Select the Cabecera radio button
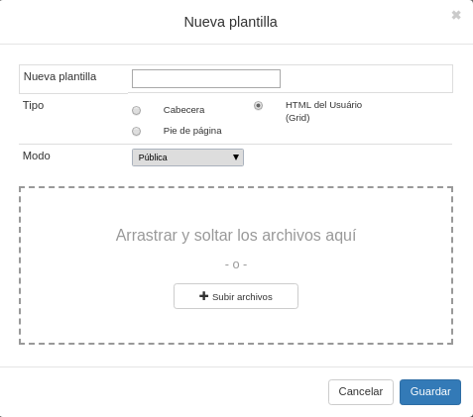Image resolution: width=473 pixels, height=417 pixels. coord(136,110)
